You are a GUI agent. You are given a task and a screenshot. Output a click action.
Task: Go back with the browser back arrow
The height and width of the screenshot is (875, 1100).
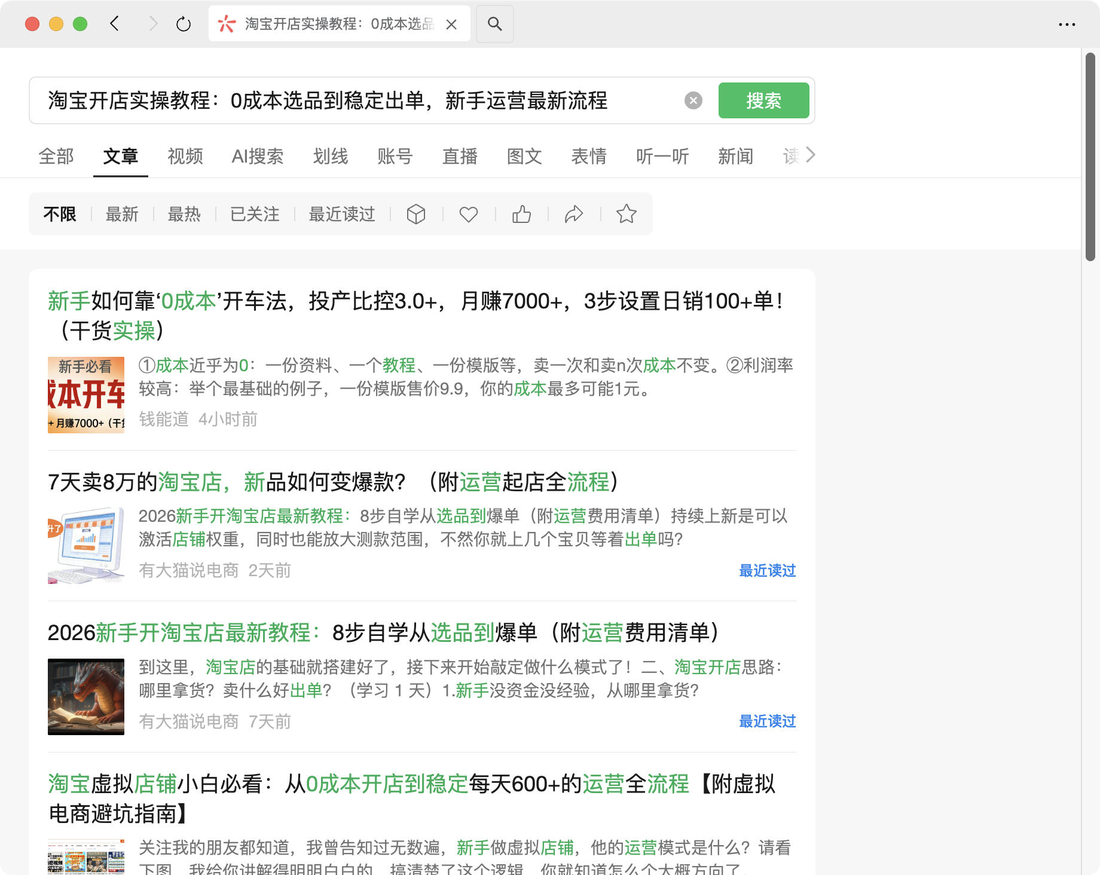click(x=115, y=24)
